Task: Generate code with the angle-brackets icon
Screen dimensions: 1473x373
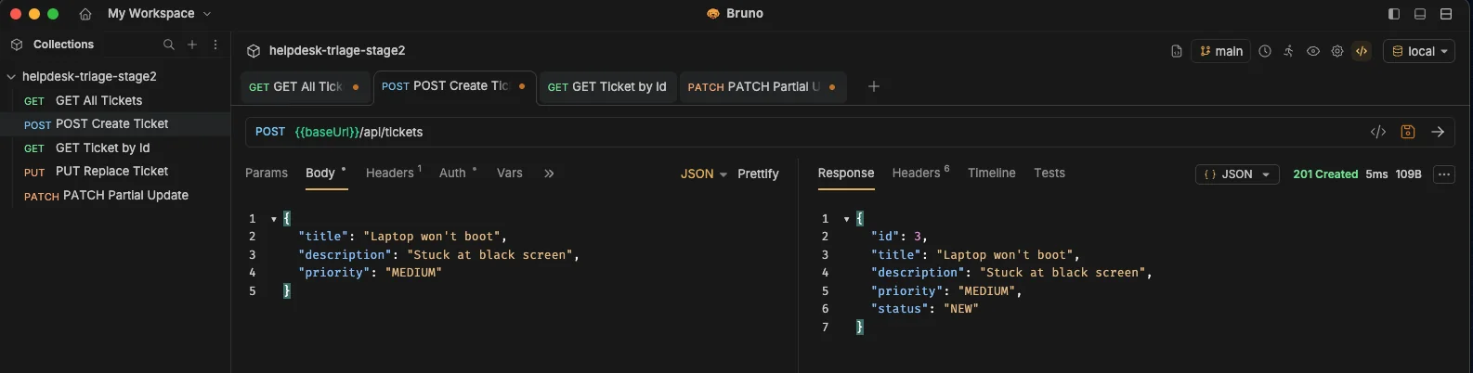Action: point(1378,132)
